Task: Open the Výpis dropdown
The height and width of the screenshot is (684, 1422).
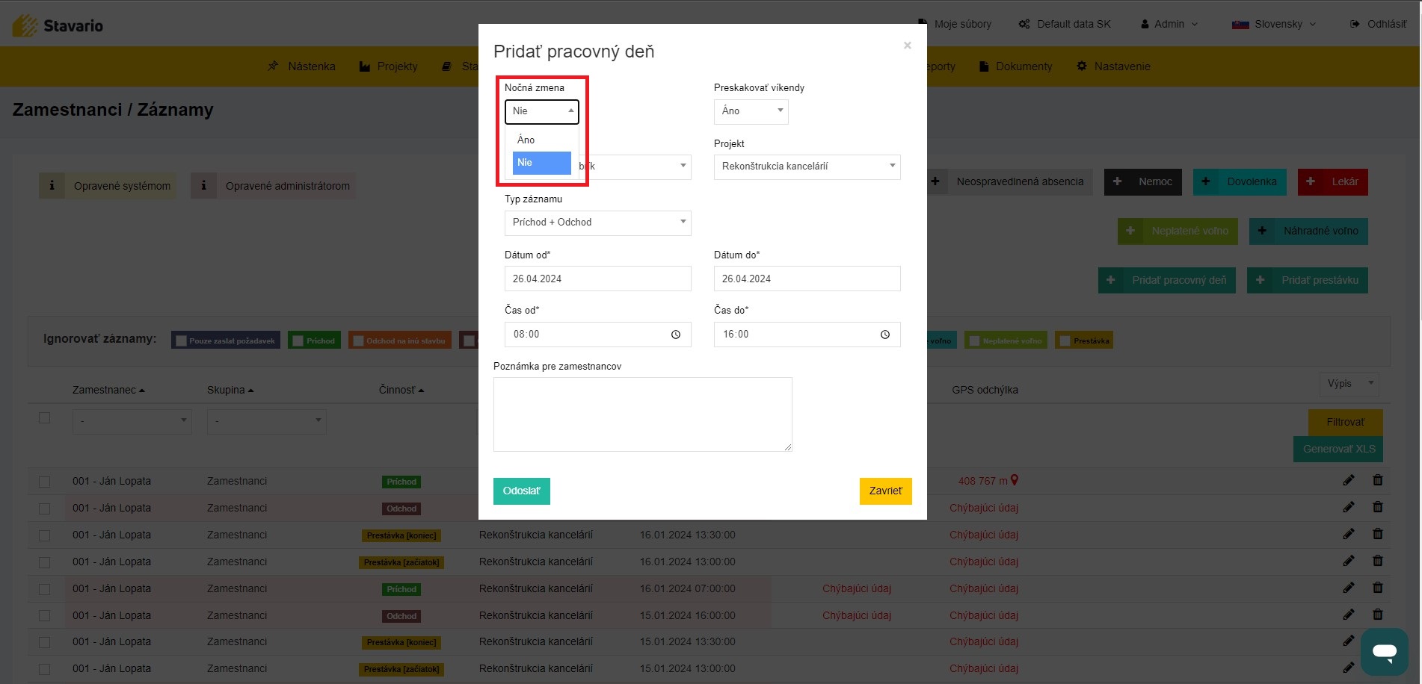Action: (1349, 384)
